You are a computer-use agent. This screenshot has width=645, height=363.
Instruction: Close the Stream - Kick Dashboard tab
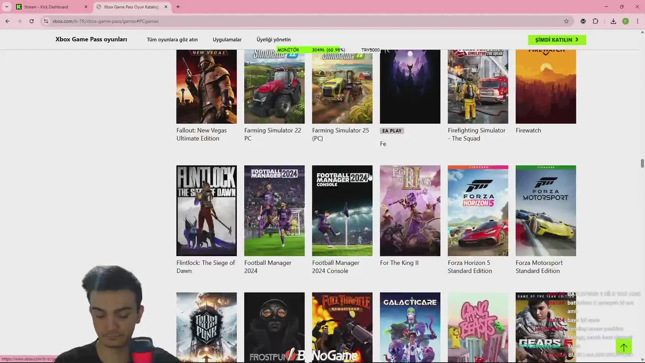coord(86,7)
